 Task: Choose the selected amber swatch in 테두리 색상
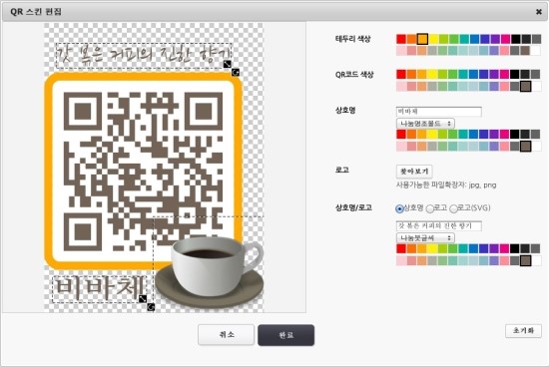(422, 39)
